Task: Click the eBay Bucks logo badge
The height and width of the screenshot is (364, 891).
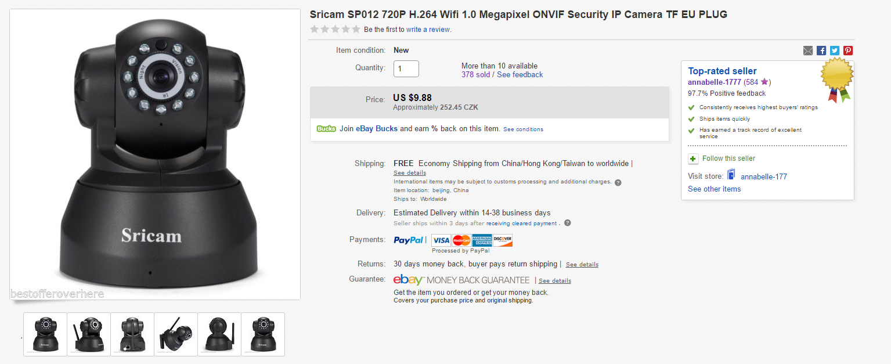Action: (326, 129)
